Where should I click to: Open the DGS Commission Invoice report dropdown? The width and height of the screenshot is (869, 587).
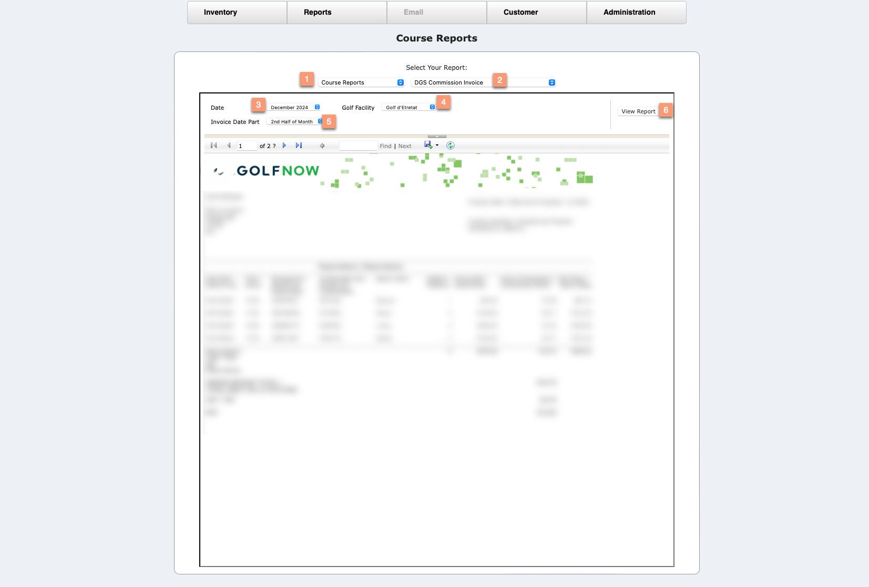point(483,82)
